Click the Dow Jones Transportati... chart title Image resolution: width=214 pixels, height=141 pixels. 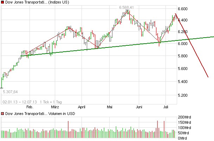(x=27, y=3)
